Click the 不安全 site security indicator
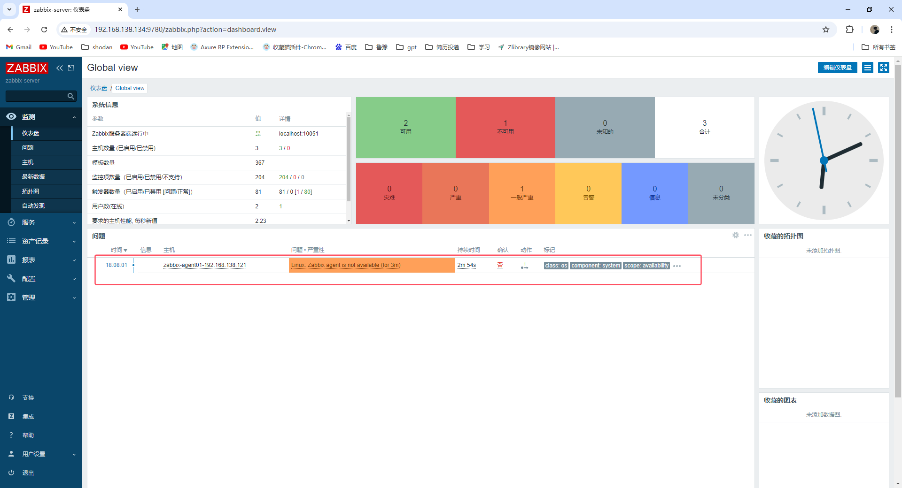Viewport: 902px width, 488px height. tap(74, 30)
